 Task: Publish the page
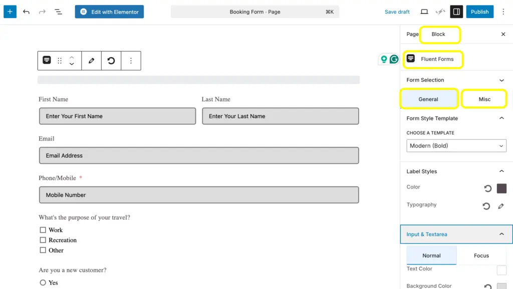[x=479, y=11]
